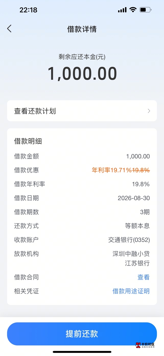Screen dimensions: 164x356
Task: Tap the Wi-Fi status icon
Action: click(x=133, y=10)
